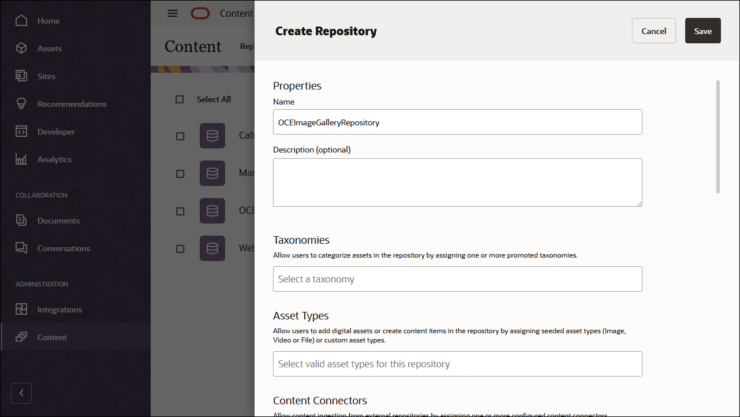Open the Sites section
740x417 pixels.
coord(46,76)
